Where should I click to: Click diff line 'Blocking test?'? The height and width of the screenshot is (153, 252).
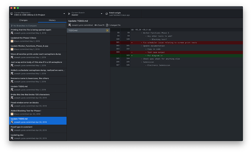[176, 39]
